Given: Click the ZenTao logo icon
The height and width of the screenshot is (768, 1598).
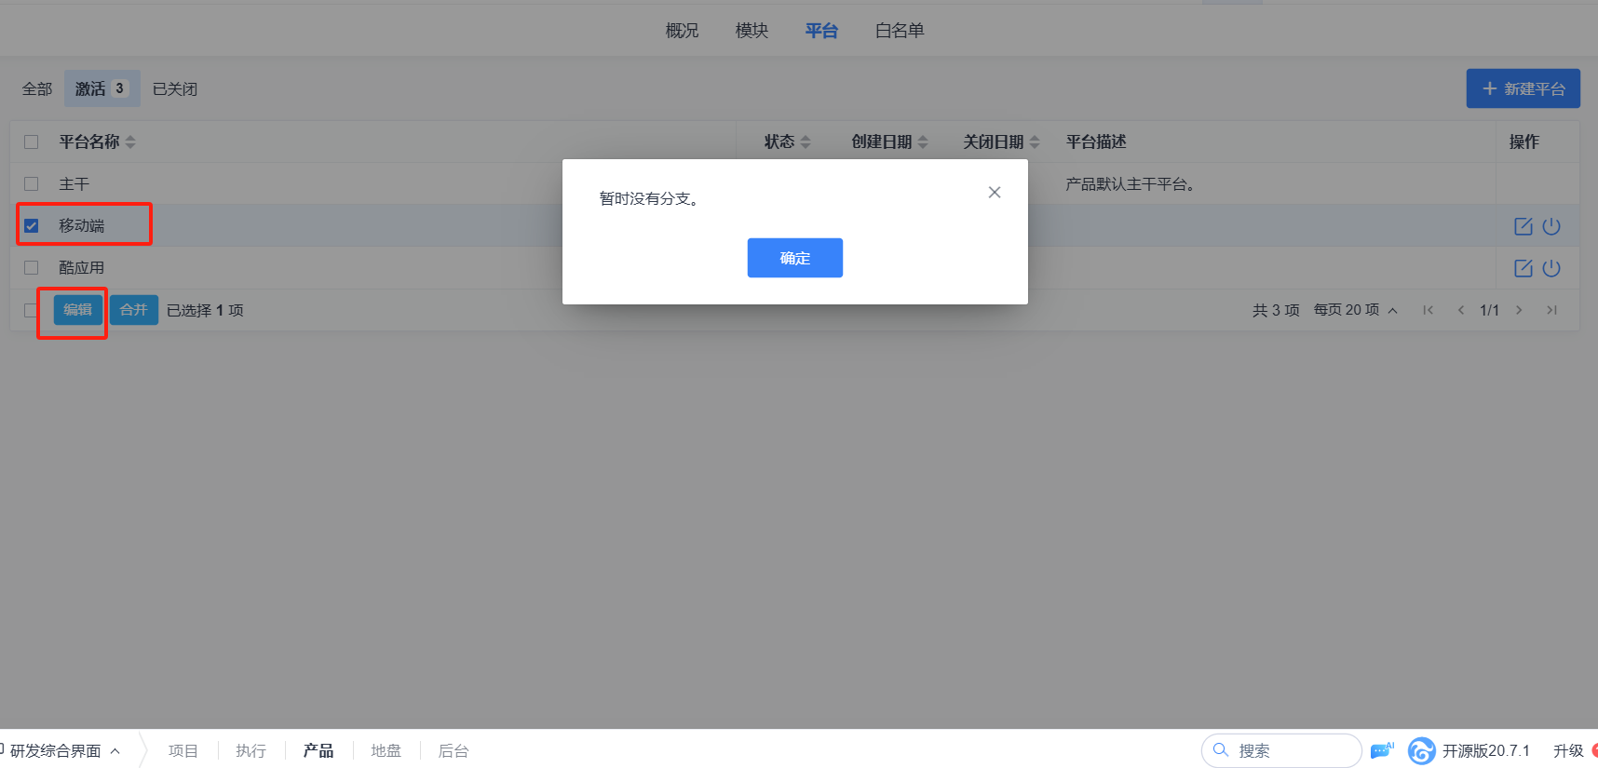Looking at the screenshot, I should pos(1421,750).
